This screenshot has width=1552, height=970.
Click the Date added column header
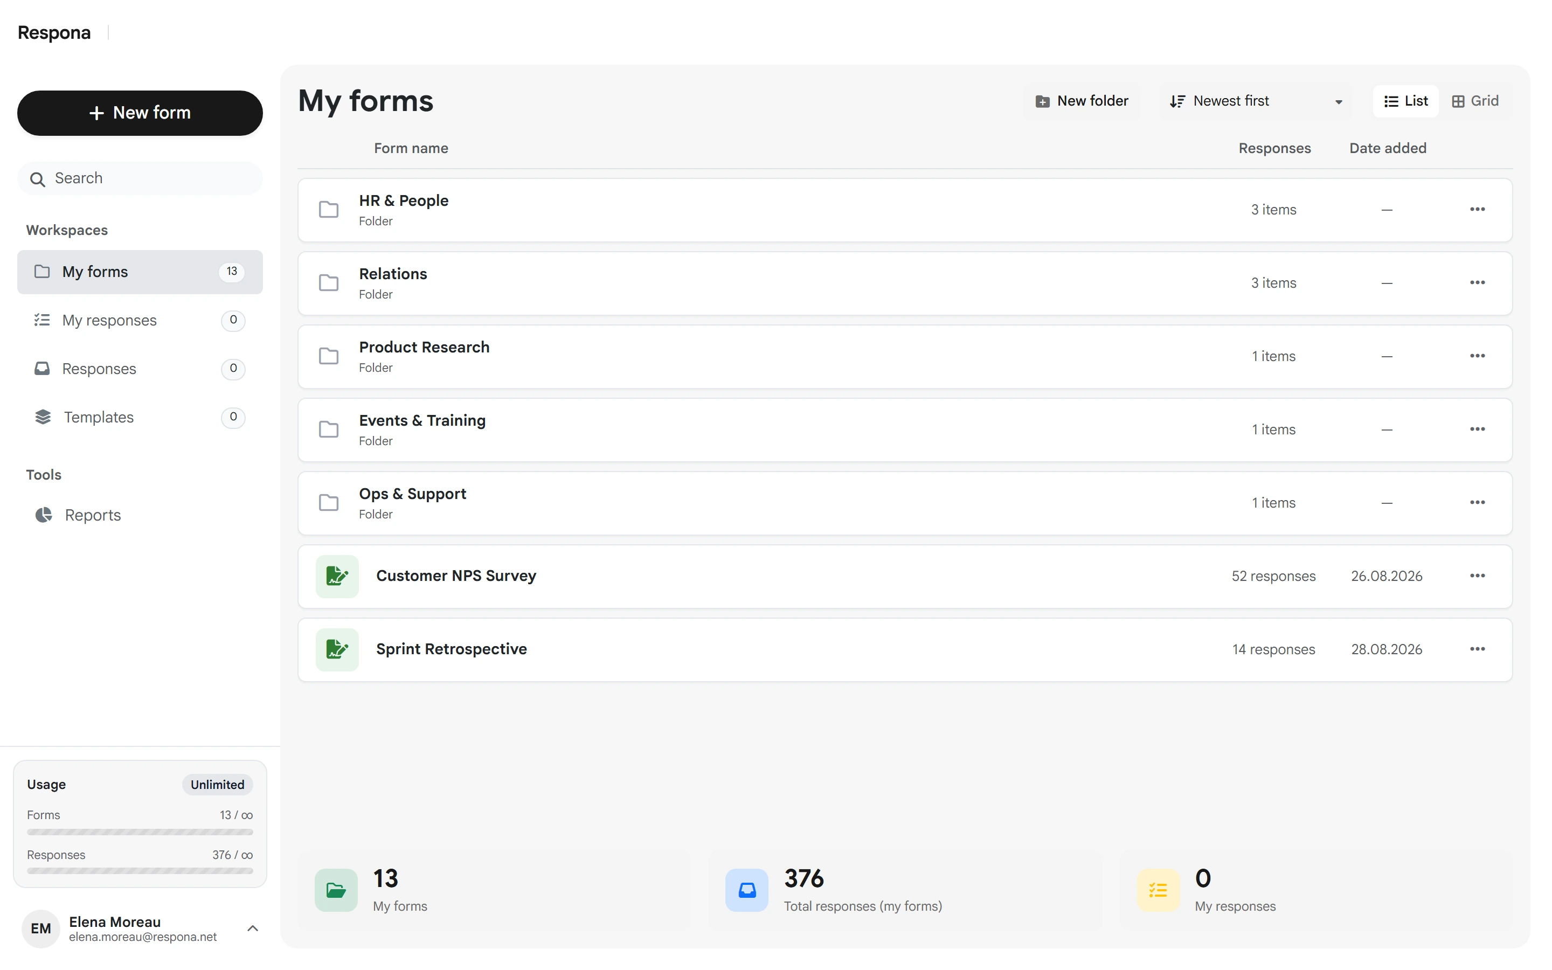click(1388, 148)
